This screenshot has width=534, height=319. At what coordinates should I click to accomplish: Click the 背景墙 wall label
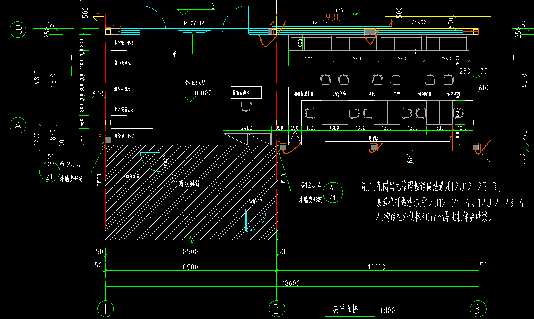(x=374, y=137)
